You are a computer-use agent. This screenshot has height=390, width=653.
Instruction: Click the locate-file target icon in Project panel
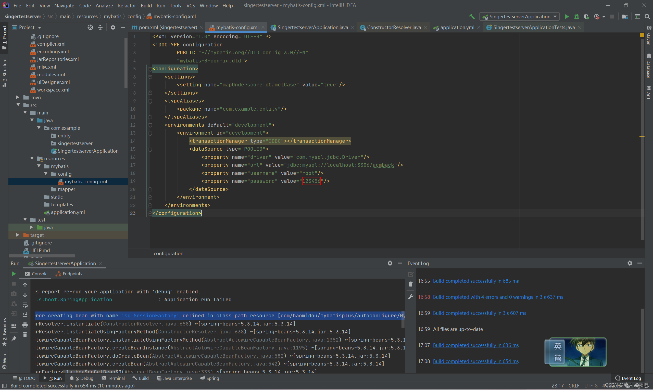click(90, 27)
